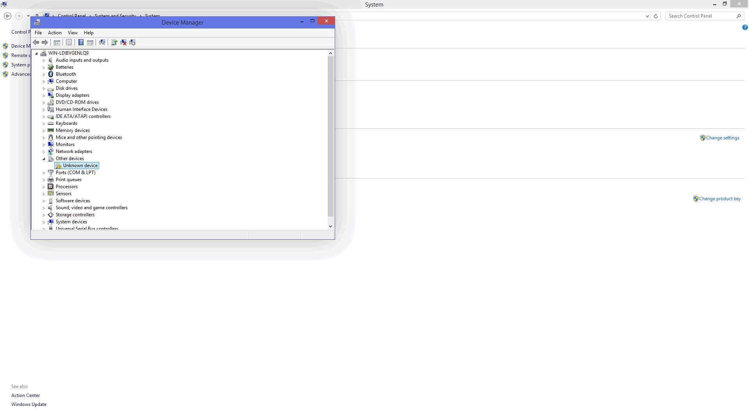The height and width of the screenshot is (415, 749).
Task: Open the address bar history dropdown
Action: tap(647, 16)
